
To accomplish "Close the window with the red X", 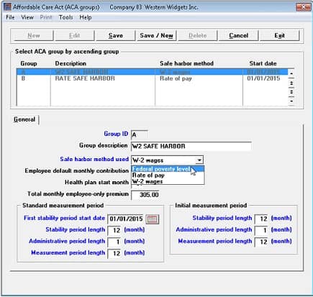I will point(303,6).
